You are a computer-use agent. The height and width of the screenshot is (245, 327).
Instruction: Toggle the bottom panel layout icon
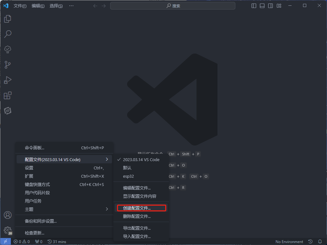(262, 6)
